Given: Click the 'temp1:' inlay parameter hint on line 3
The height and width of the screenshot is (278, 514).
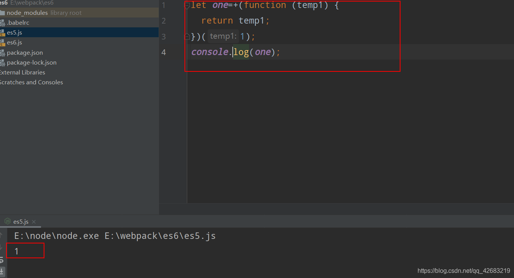Looking at the screenshot, I should pos(223,36).
